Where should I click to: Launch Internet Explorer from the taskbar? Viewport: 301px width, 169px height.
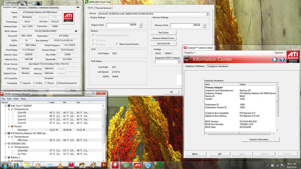click(x=16, y=165)
